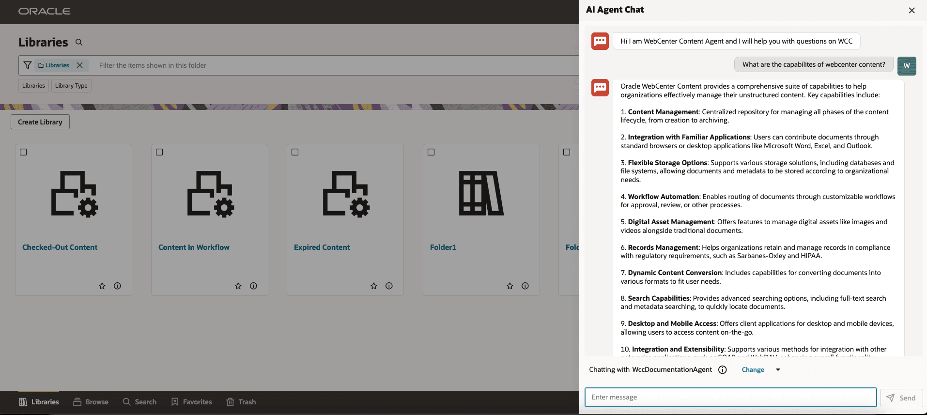Switch to the Search bottom tab
This screenshot has height=415, width=927.
139,402
